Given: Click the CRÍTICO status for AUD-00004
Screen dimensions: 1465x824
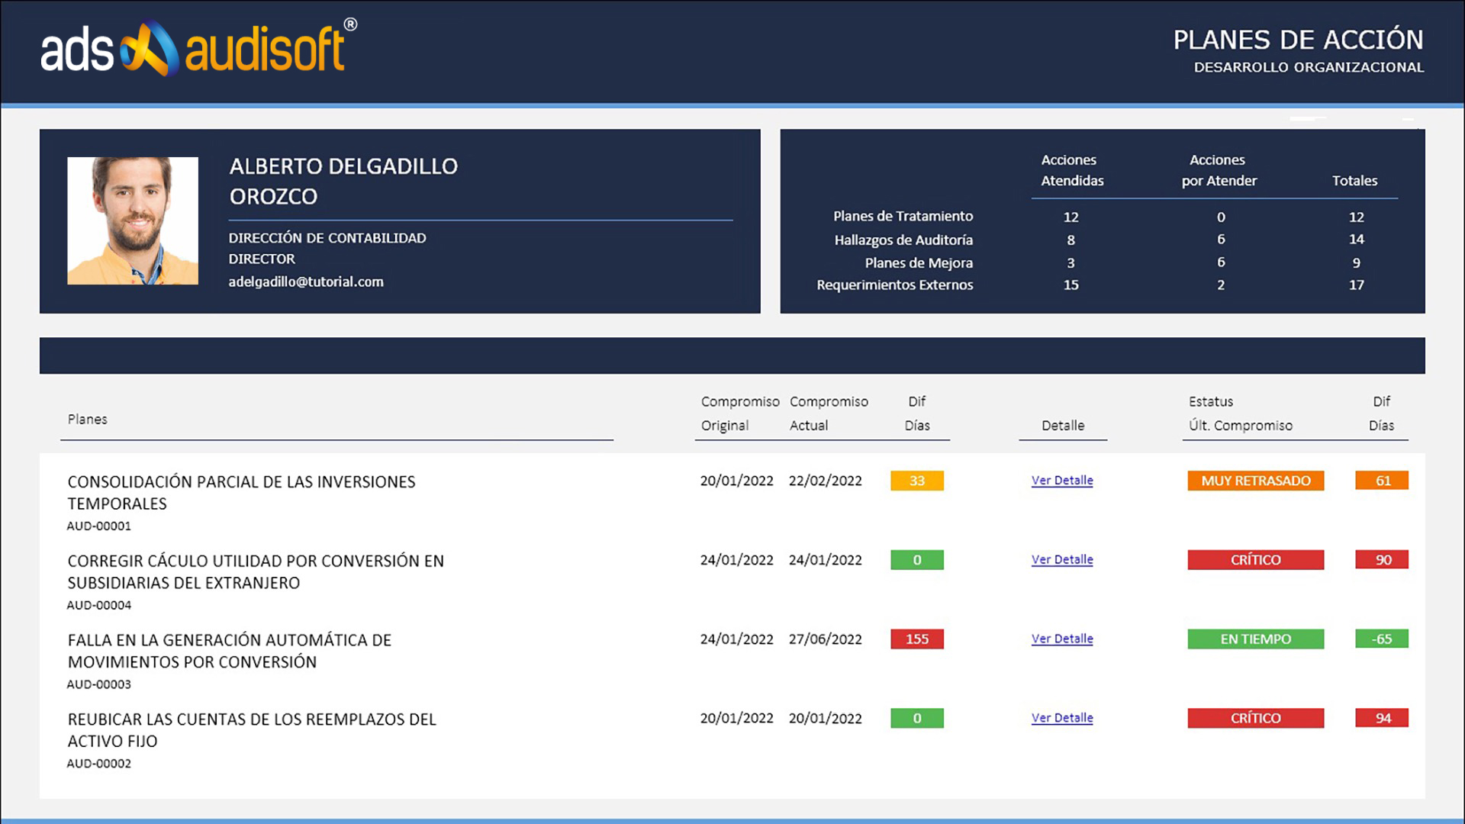Looking at the screenshot, I should [1255, 559].
